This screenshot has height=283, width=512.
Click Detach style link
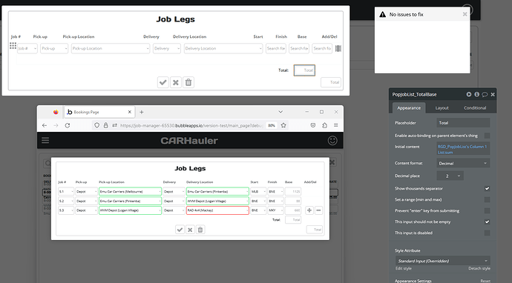pyautogui.click(x=479, y=268)
